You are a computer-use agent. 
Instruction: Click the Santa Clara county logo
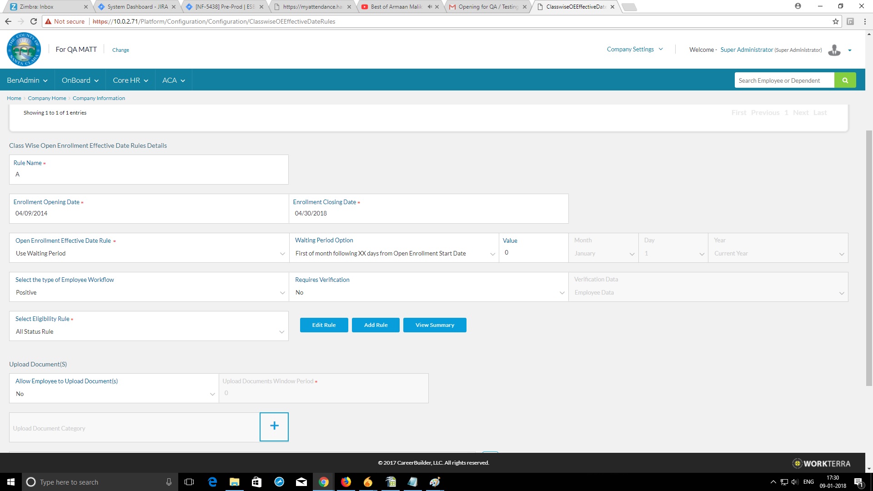click(24, 50)
